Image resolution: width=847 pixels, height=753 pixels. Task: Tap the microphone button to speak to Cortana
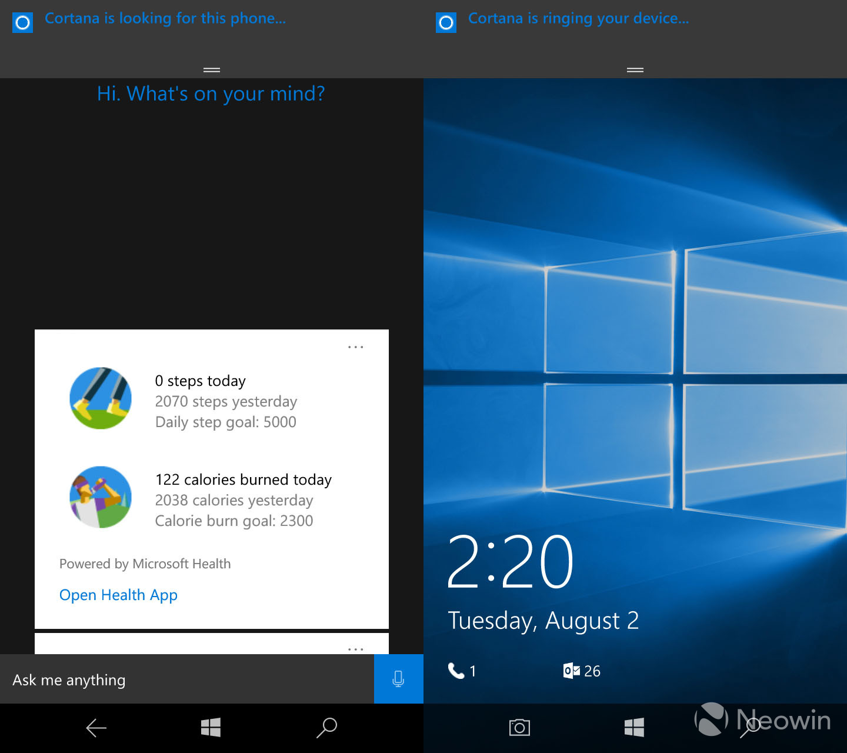[x=398, y=679]
